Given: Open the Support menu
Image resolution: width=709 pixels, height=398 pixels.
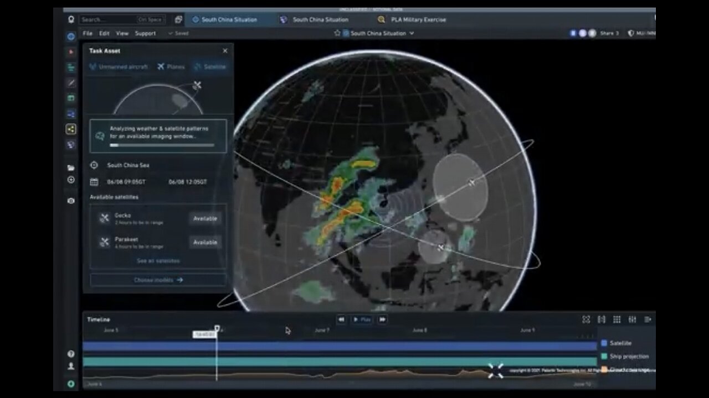Looking at the screenshot, I should [x=145, y=33].
